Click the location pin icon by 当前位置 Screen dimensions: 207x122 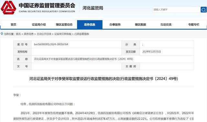[x=2, y=34]
